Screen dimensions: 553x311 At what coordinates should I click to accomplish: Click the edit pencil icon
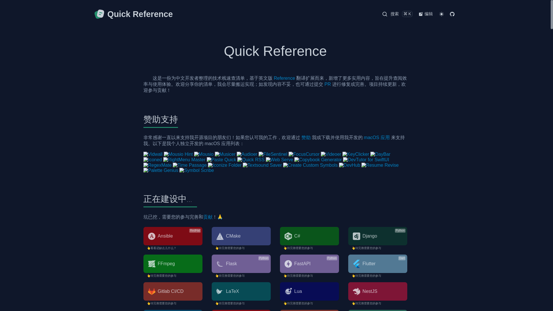(x=421, y=14)
